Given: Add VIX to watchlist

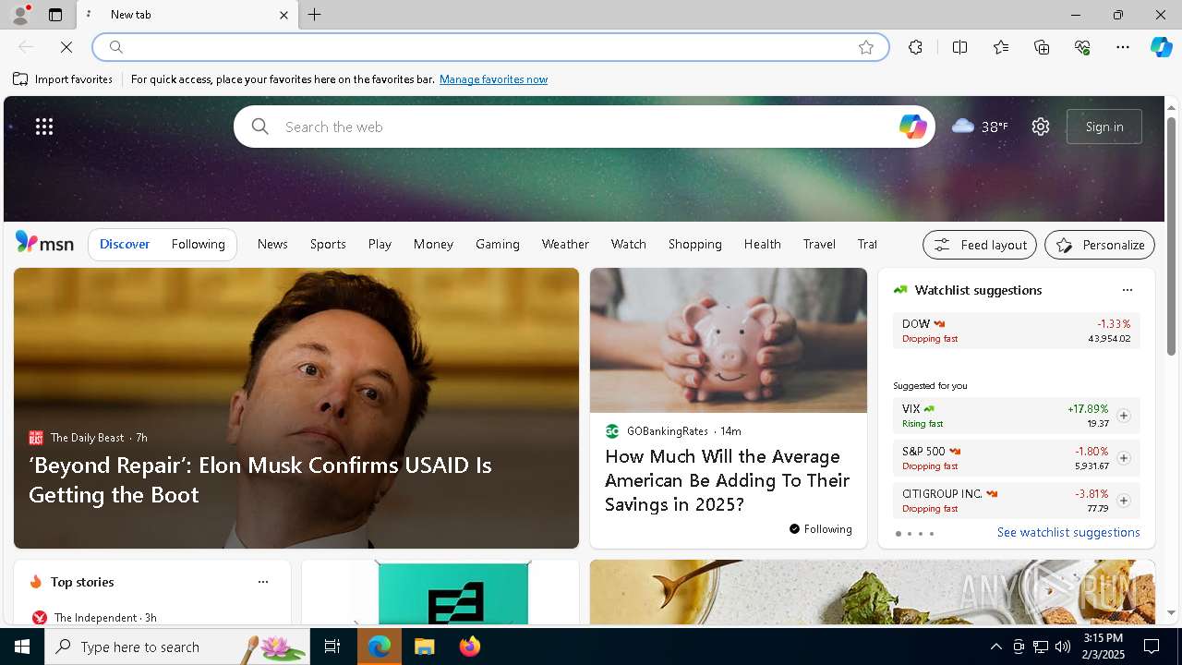Looking at the screenshot, I should point(1123,416).
